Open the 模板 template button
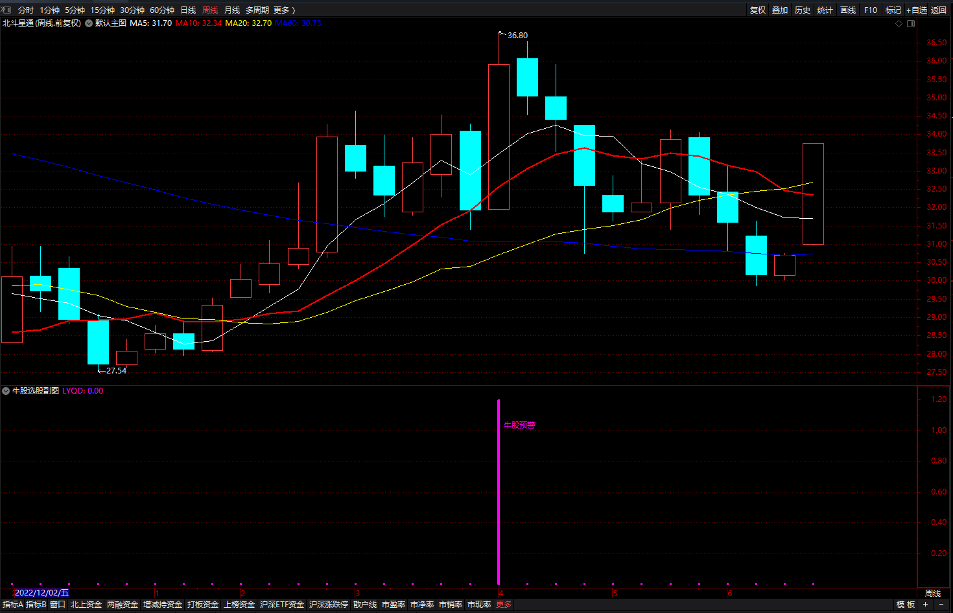953x613 pixels. 906,605
